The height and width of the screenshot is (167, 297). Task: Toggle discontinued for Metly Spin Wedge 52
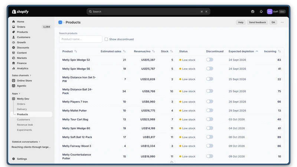pyautogui.click(x=210, y=60)
